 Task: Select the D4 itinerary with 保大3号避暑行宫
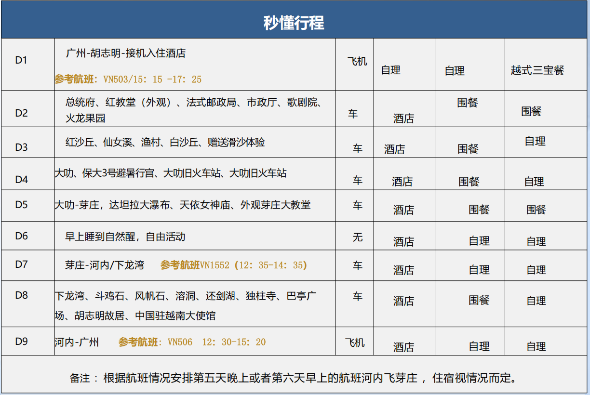[171, 173]
